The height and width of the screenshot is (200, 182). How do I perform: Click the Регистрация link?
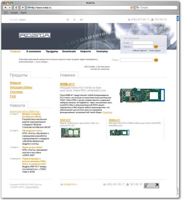155,51
